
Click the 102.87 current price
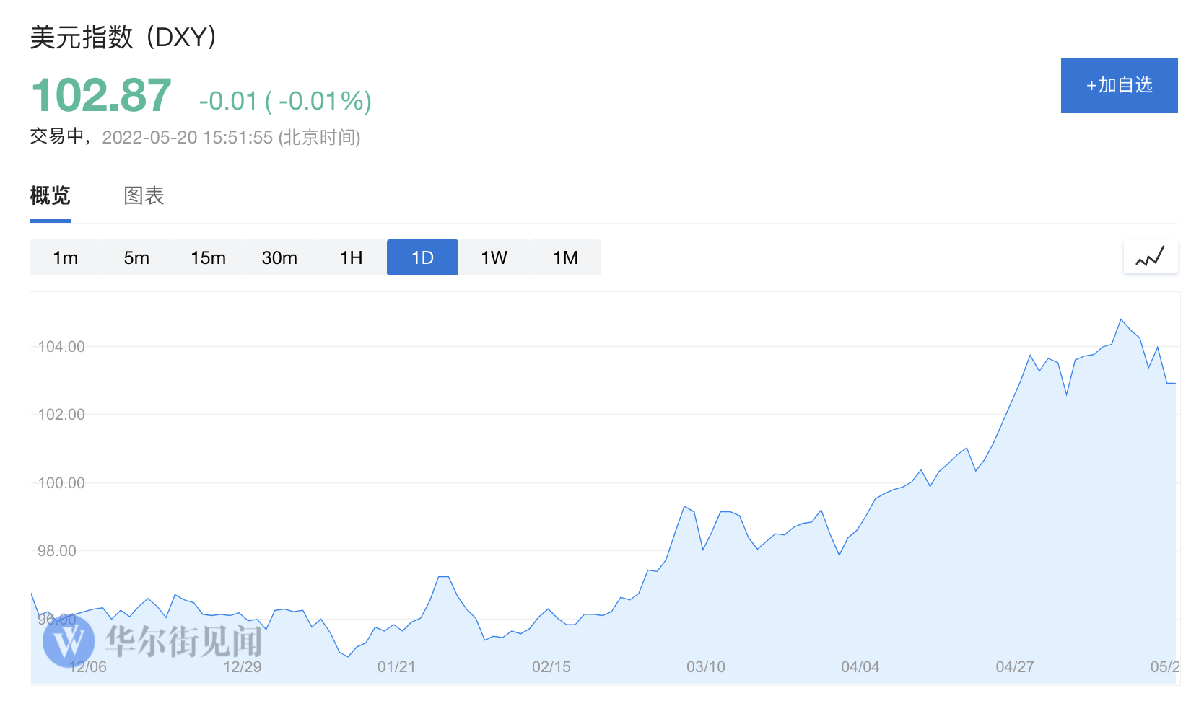point(101,96)
